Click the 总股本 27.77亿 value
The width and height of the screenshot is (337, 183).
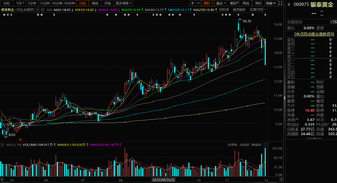point(307,129)
